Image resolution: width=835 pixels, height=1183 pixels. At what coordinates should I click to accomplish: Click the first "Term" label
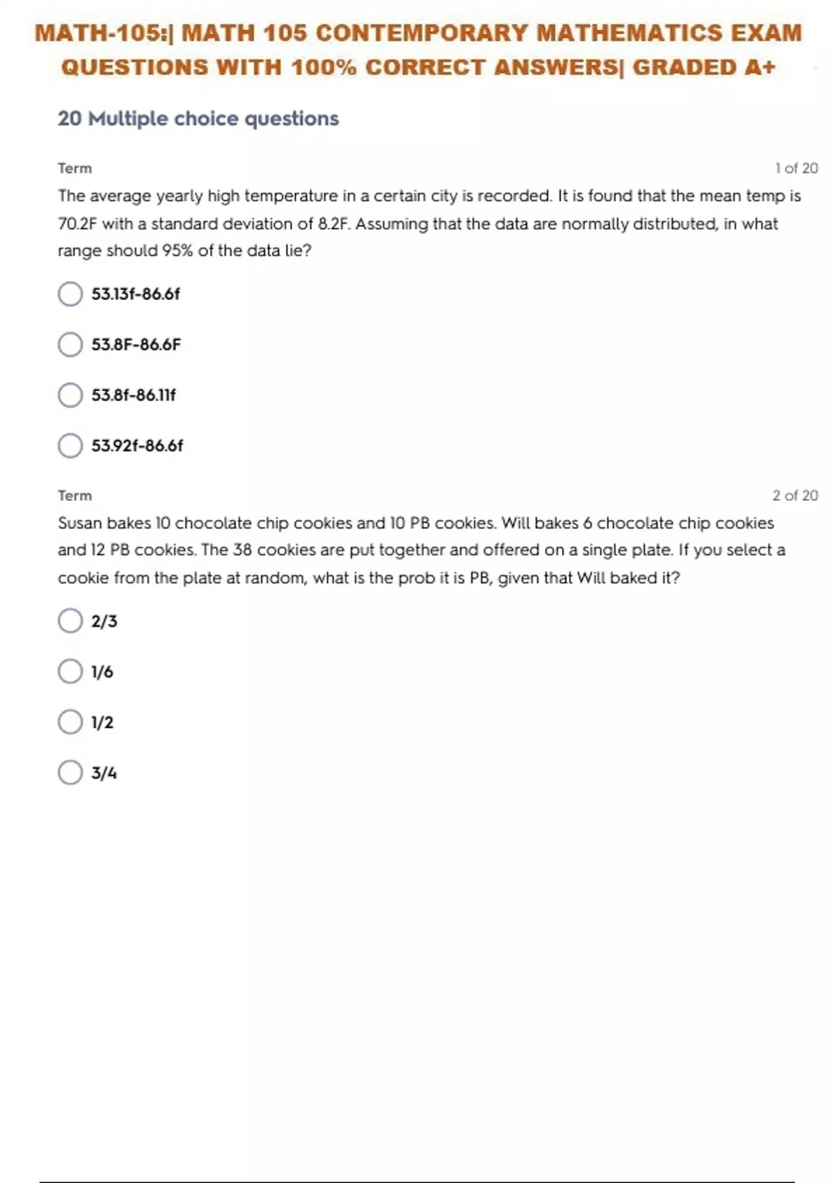click(74, 168)
